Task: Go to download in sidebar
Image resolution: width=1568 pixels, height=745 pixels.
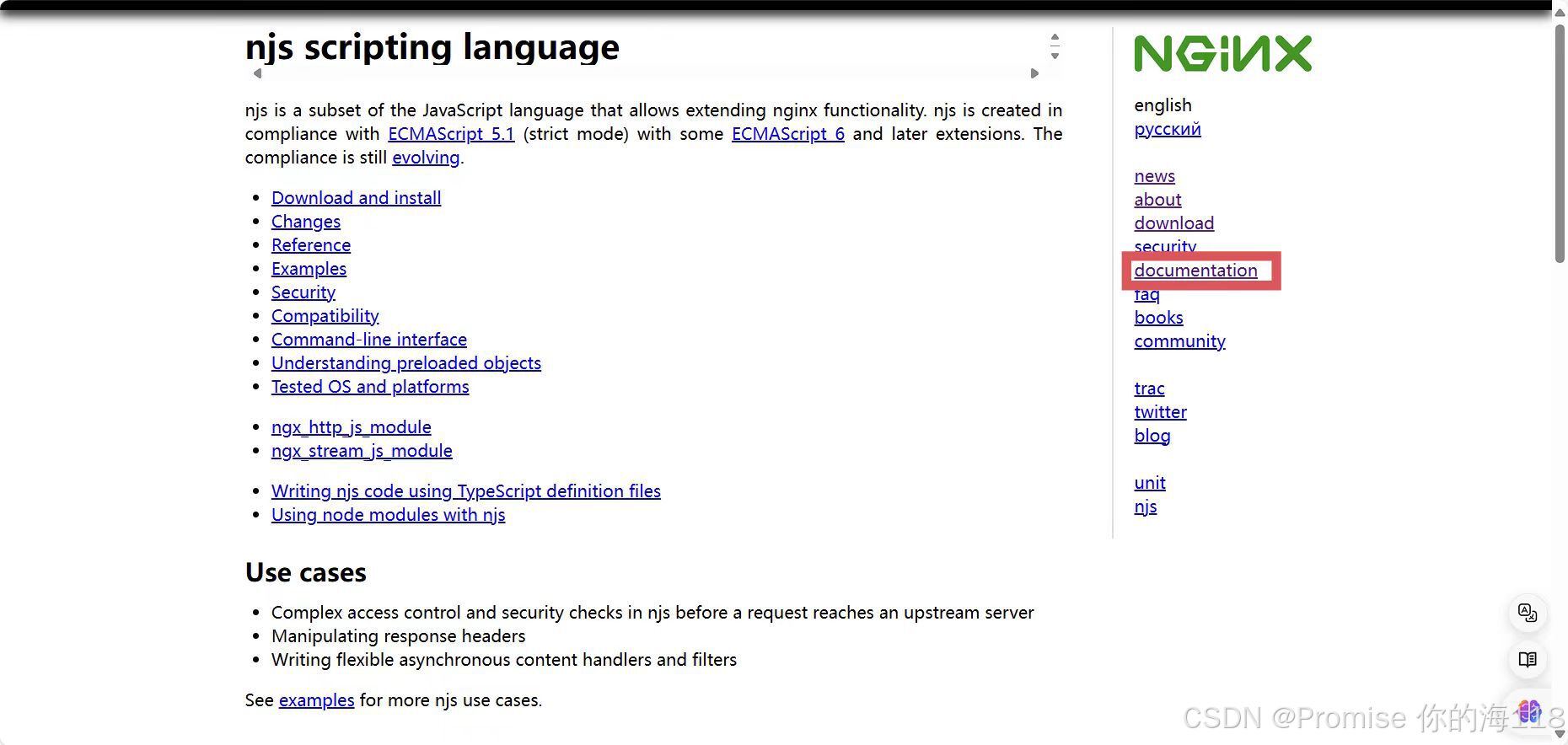Action: pos(1174,223)
